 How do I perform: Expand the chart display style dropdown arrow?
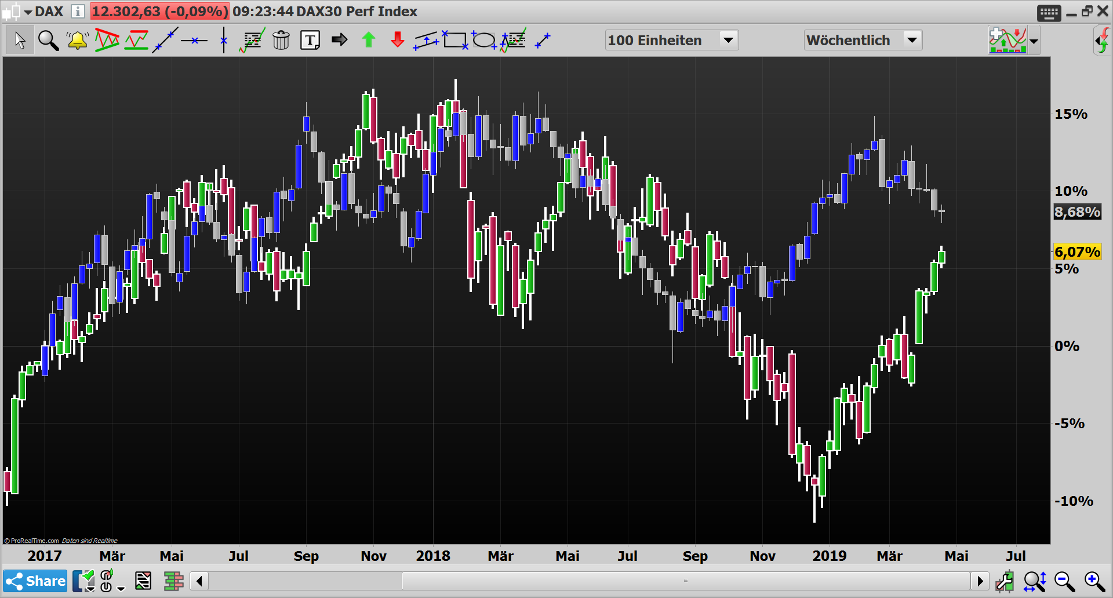pyautogui.click(x=1034, y=41)
